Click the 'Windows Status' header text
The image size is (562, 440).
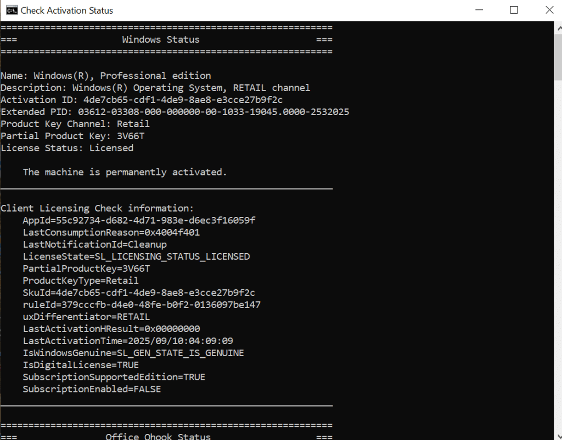tap(160, 39)
